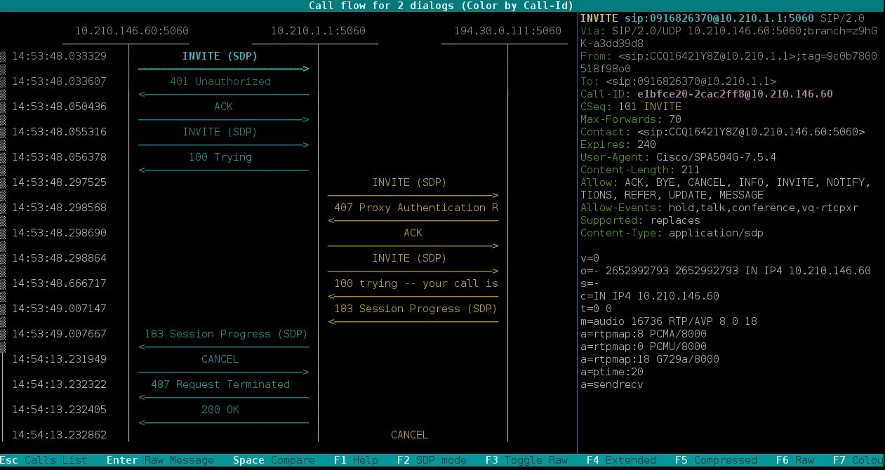Click the Allow-Events header line
This screenshot has width=885, height=470.
click(x=719, y=208)
